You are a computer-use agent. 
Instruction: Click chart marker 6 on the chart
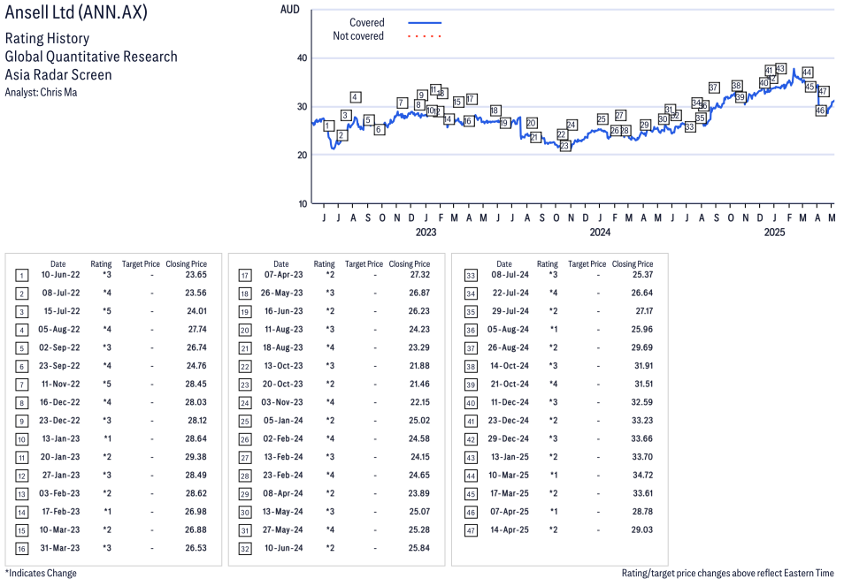(x=380, y=130)
